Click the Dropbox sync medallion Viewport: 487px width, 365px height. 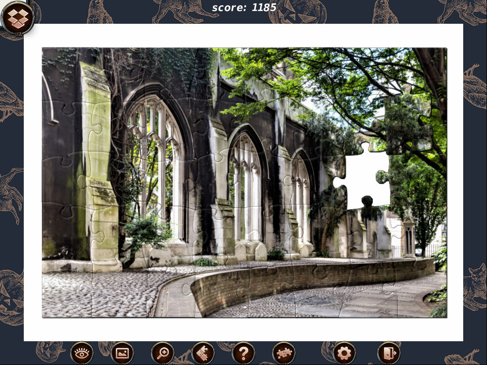(18, 18)
